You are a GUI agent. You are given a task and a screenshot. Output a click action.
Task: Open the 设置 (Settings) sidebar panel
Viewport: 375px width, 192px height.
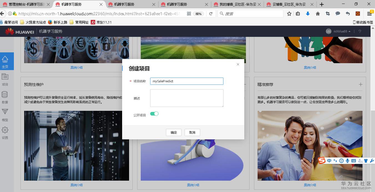pos(5,130)
